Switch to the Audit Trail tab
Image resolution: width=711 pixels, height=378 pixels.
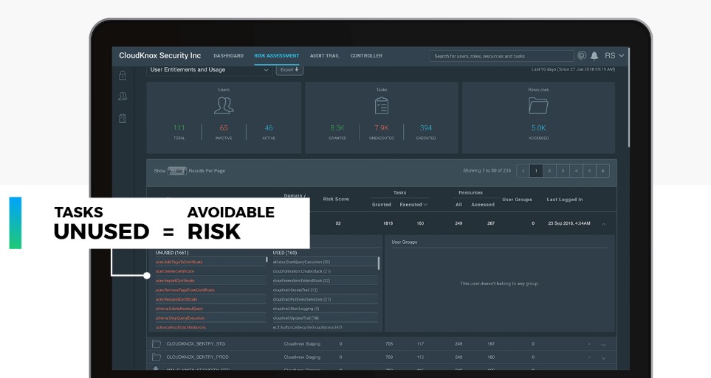click(x=325, y=56)
